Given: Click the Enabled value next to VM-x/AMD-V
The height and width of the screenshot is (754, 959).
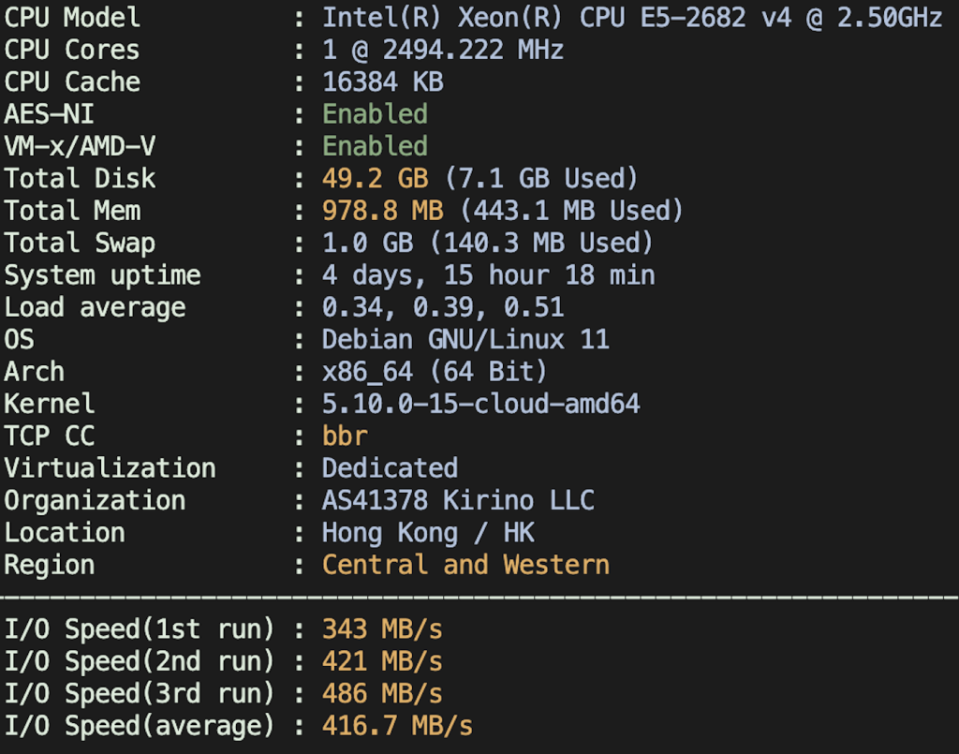Looking at the screenshot, I should tap(375, 146).
